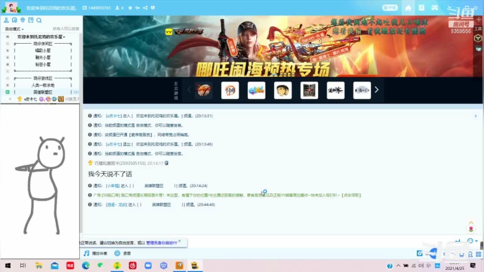The width and height of the screenshot is (484, 272).
Task: Click the 录音 record button
Action: [x=123, y=253]
